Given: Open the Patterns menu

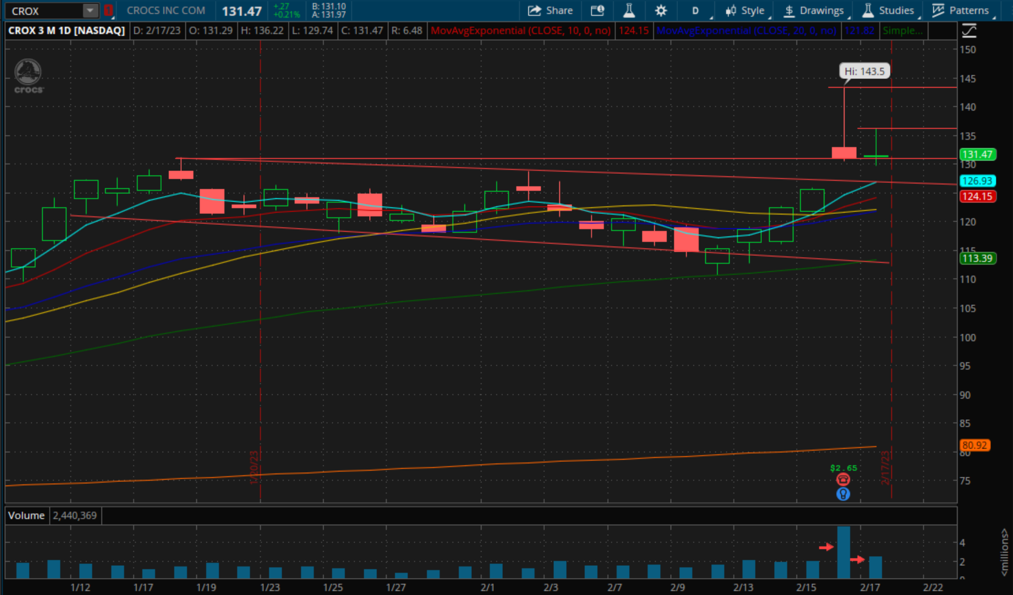Looking at the screenshot, I should 961,10.
